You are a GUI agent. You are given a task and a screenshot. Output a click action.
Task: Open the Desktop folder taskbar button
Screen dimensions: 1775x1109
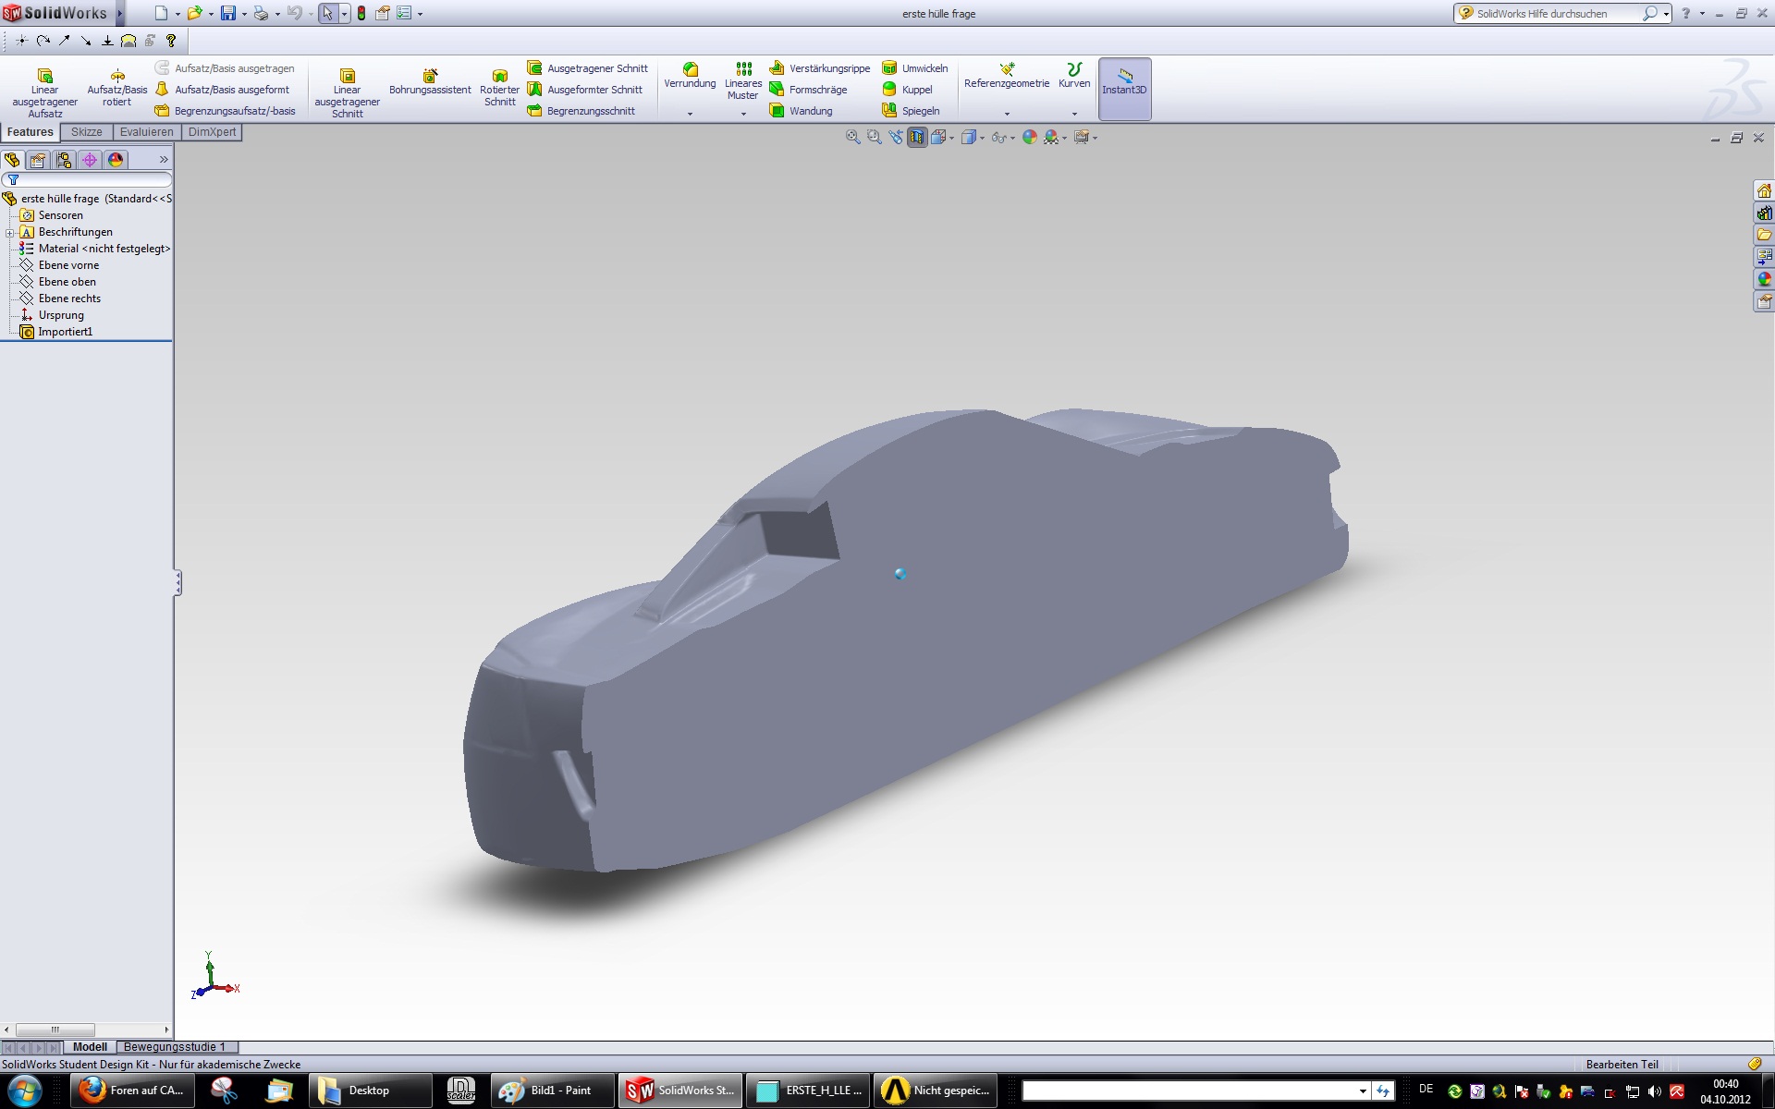tap(370, 1091)
